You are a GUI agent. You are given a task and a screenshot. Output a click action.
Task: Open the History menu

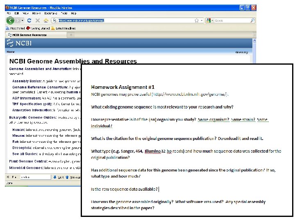click(x=36, y=14)
